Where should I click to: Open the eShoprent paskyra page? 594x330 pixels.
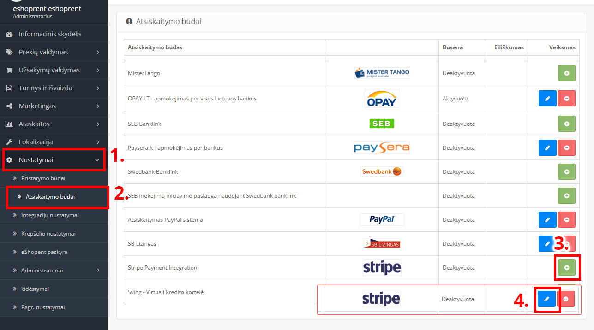[54, 252]
